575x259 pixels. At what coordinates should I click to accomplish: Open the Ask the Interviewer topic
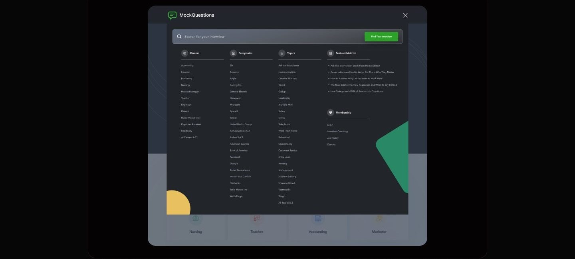point(289,65)
